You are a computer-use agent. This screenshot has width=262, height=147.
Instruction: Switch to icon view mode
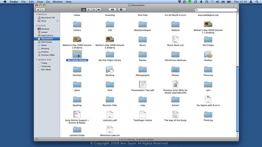coord(84,10)
